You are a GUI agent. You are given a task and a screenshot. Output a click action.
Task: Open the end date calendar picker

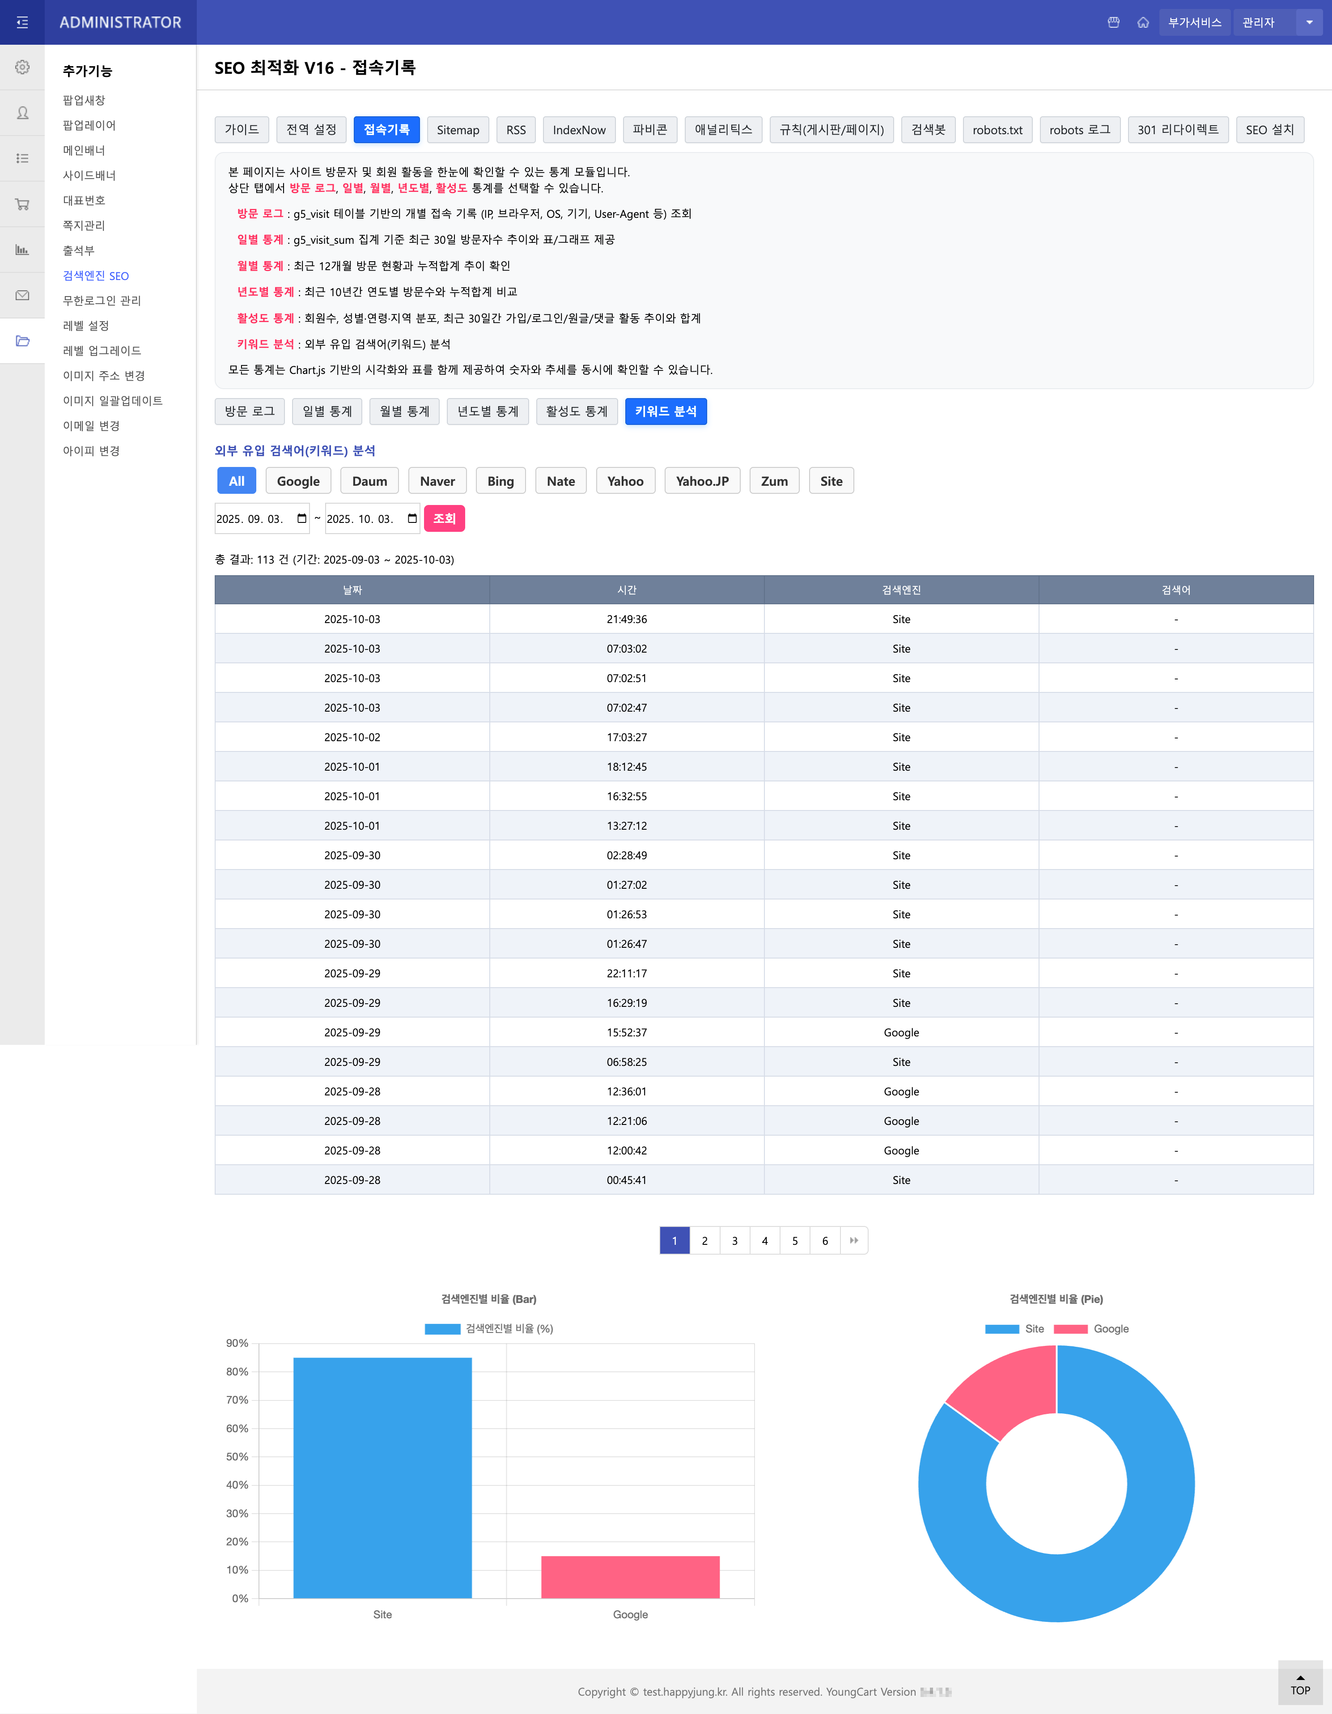click(x=412, y=518)
